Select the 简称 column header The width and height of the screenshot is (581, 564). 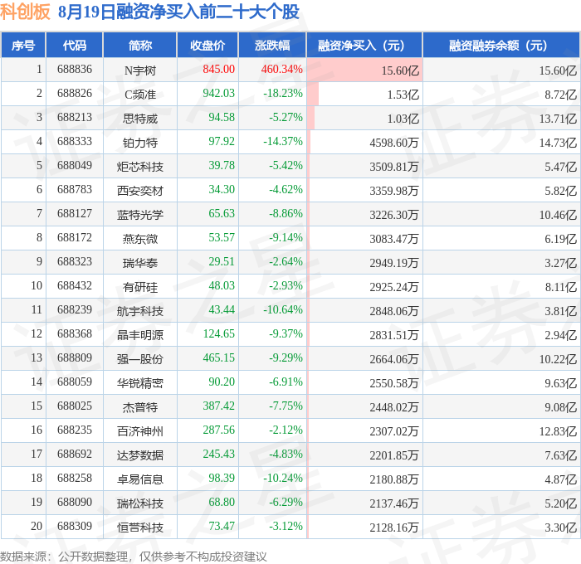pyautogui.click(x=140, y=45)
